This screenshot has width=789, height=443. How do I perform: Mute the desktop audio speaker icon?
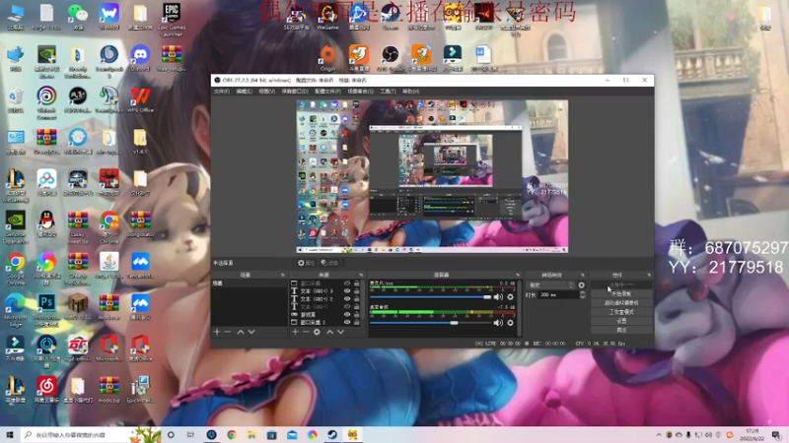click(x=498, y=323)
